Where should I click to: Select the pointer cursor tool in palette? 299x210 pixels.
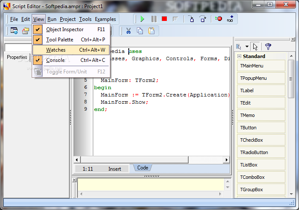pos(255,47)
